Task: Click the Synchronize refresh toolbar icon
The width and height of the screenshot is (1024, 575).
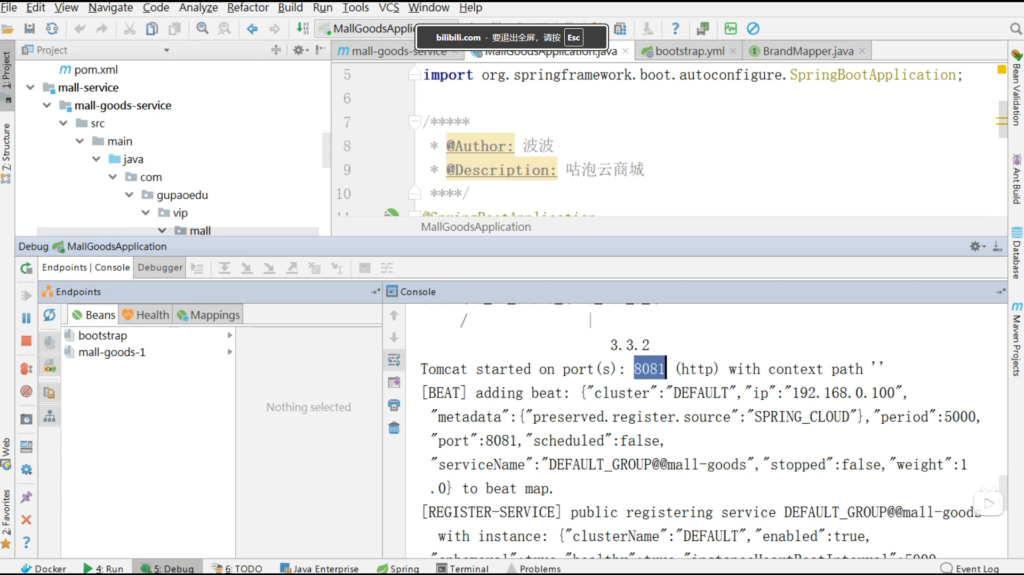Action: tap(52, 29)
